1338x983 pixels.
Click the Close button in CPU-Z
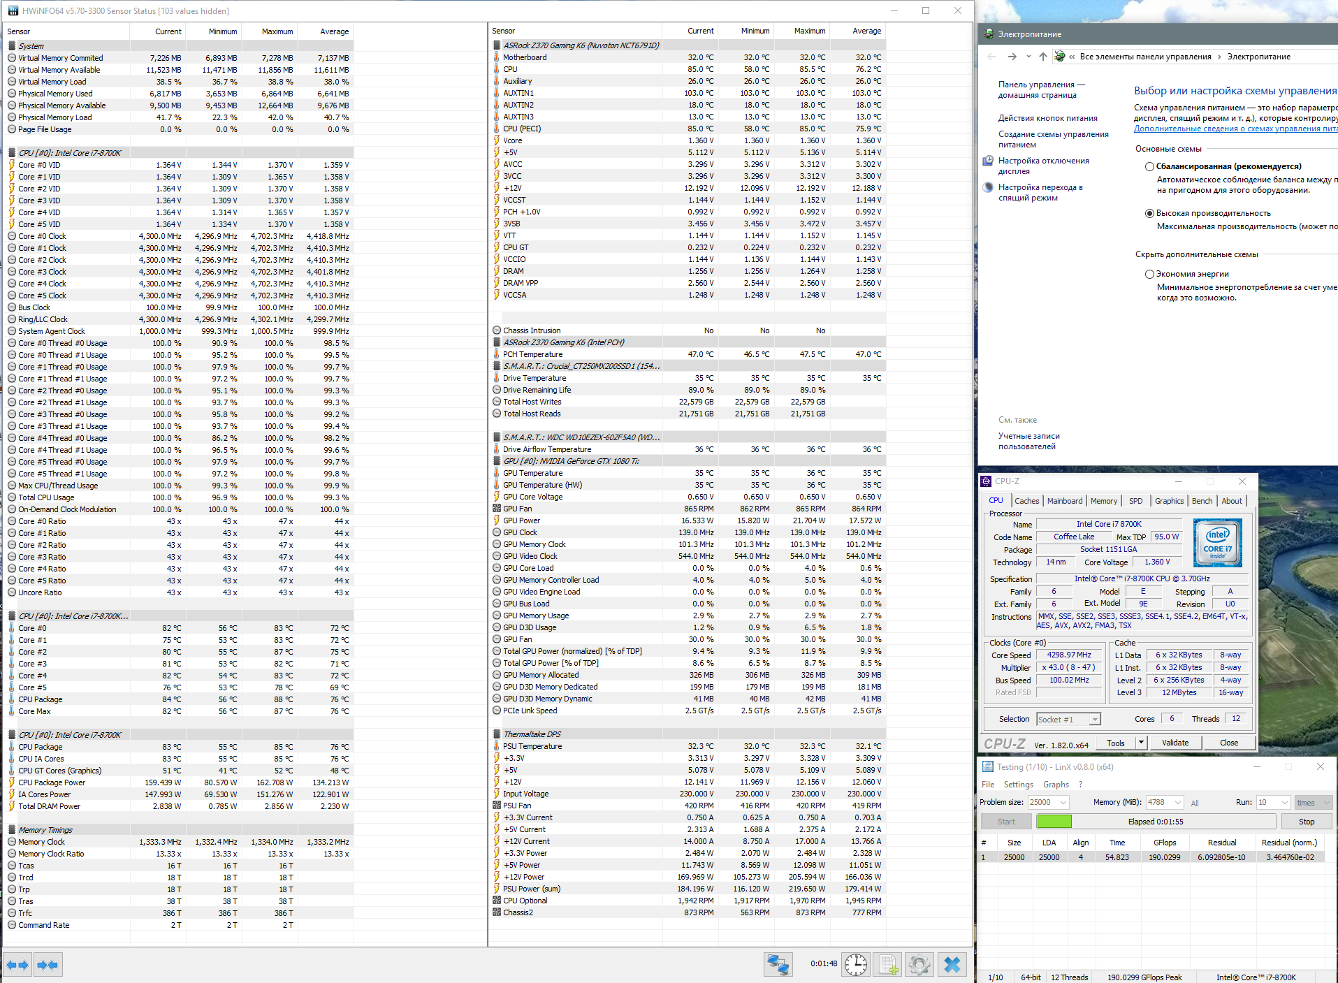pos(1229,743)
